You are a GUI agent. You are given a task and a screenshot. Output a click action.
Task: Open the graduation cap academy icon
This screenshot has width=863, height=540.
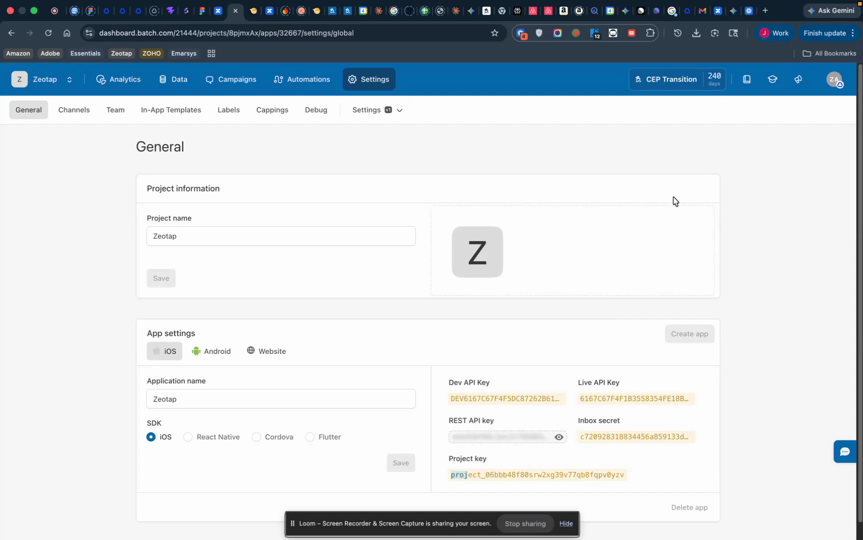coord(772,79)
